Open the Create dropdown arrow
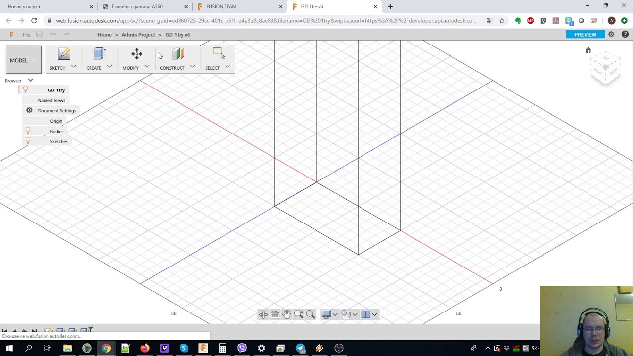This screenshot has width=633, height=356. 109,66
